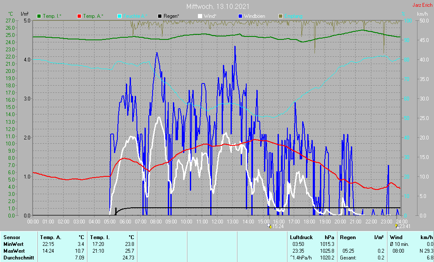Click the cyan Feuchte A. legend square

[x=120, y=17]
